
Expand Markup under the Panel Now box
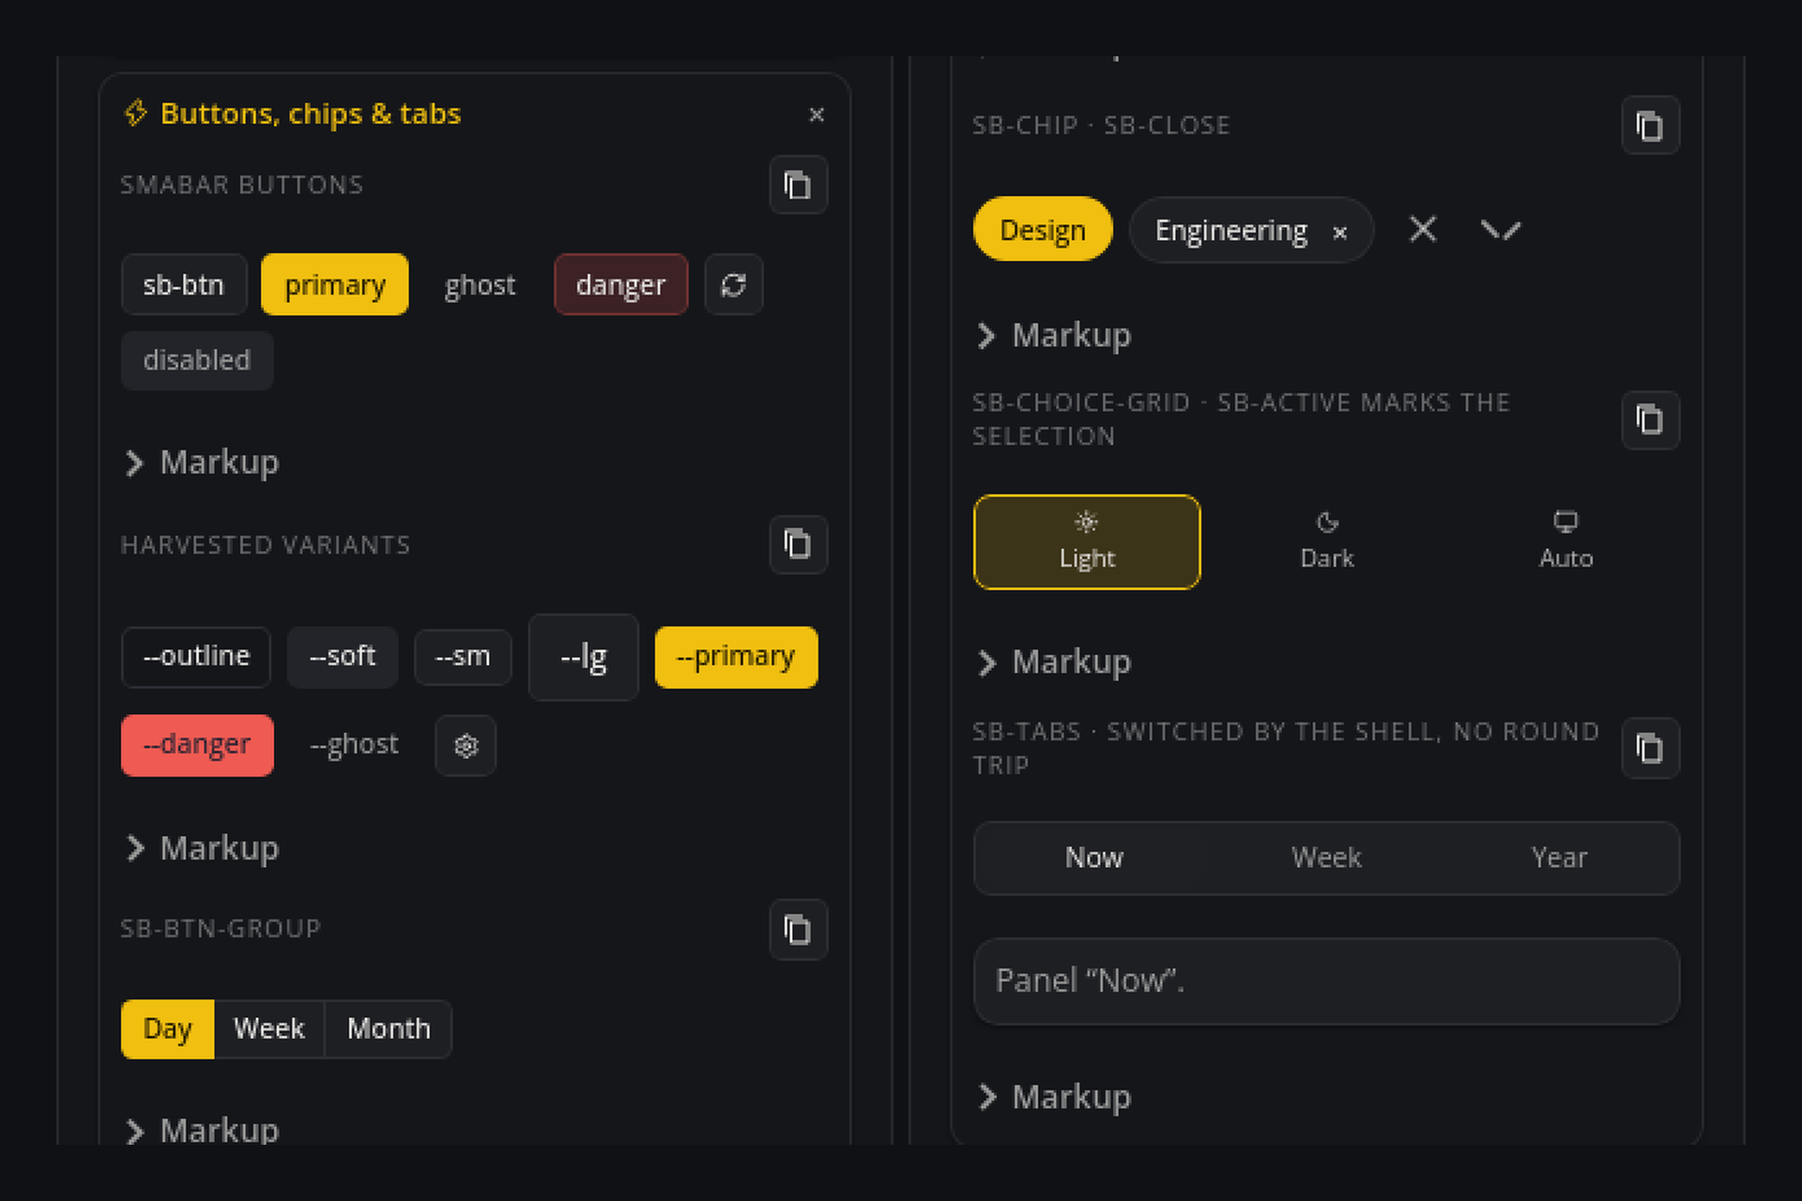[x=1054, y=1097]
